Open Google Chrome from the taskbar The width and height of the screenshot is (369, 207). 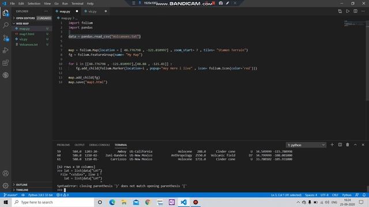pyautogui.click(x=148, y=202)
